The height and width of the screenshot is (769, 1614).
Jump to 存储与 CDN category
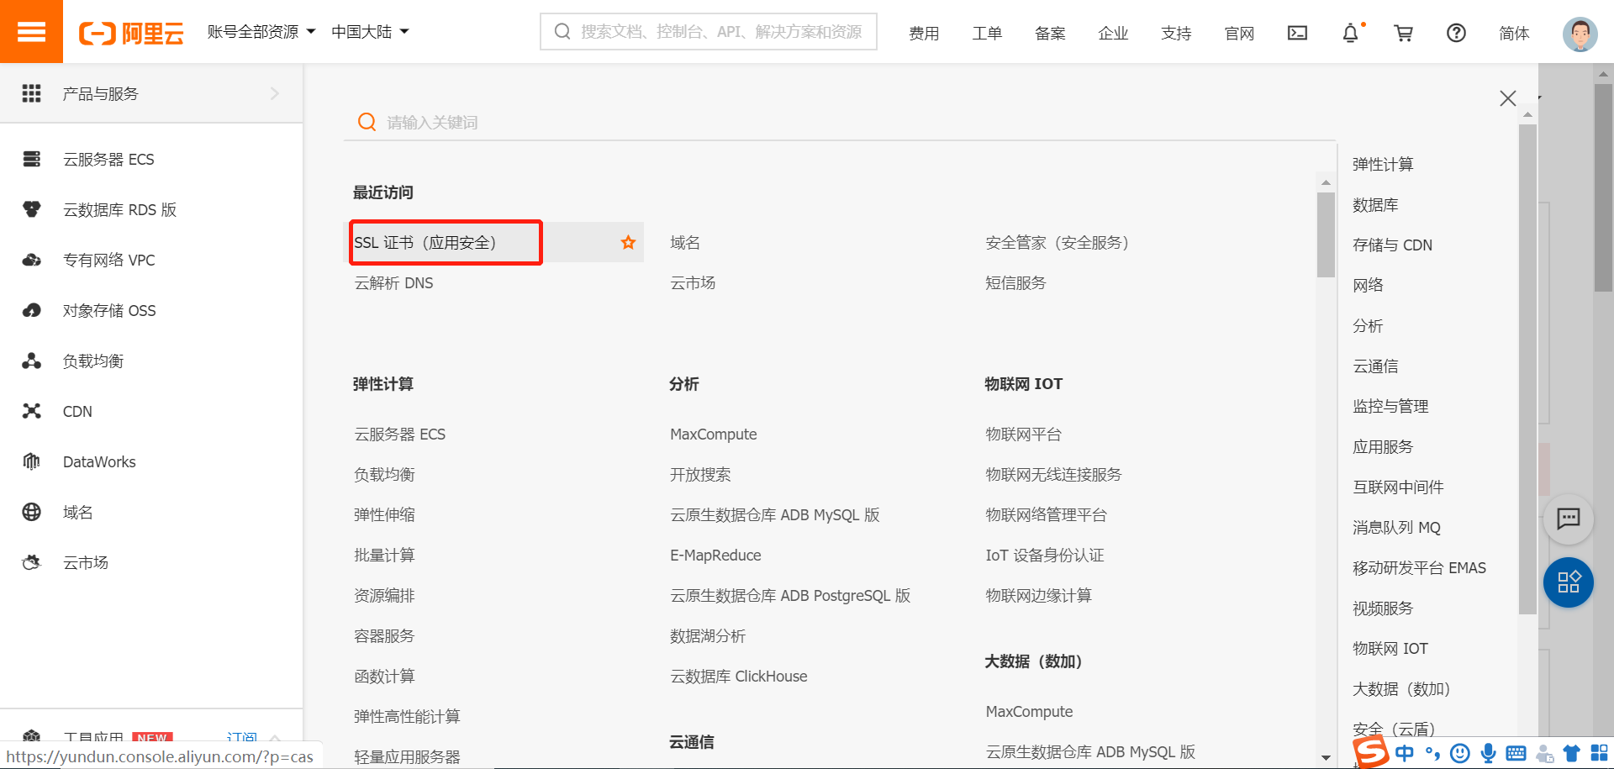coord(1392,245)
